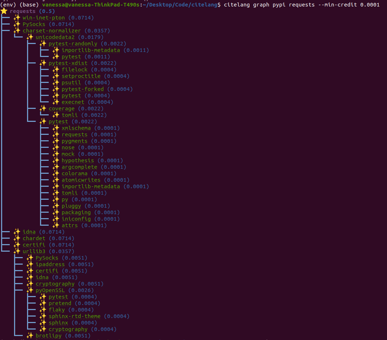
Task: Click the sparkle icon beside chardet
Action: 17,238
